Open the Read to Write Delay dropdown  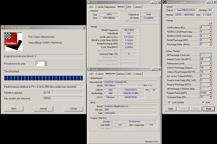(x=210, y=80)
